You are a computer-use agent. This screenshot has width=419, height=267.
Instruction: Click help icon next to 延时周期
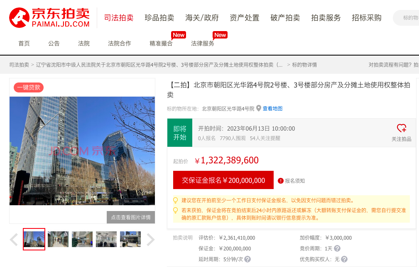(247, 259)
